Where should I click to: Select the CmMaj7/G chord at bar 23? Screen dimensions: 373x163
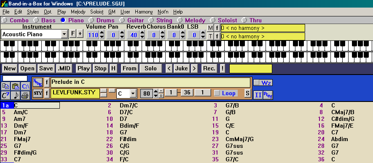(x=239, y=139)
